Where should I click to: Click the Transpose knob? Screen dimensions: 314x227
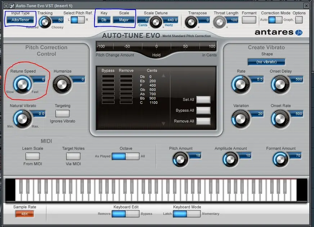point(191,22)
